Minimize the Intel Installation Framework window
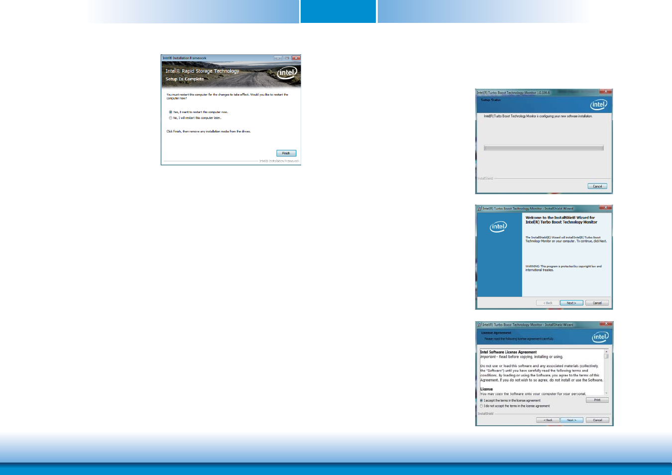The height and width of the screenshot is (475, 672). 278,58
